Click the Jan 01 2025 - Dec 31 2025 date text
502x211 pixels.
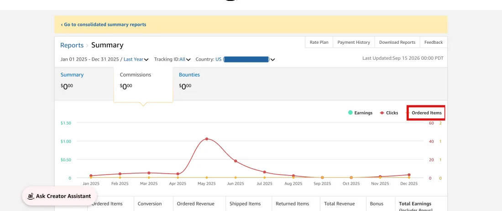click(89, 59)
